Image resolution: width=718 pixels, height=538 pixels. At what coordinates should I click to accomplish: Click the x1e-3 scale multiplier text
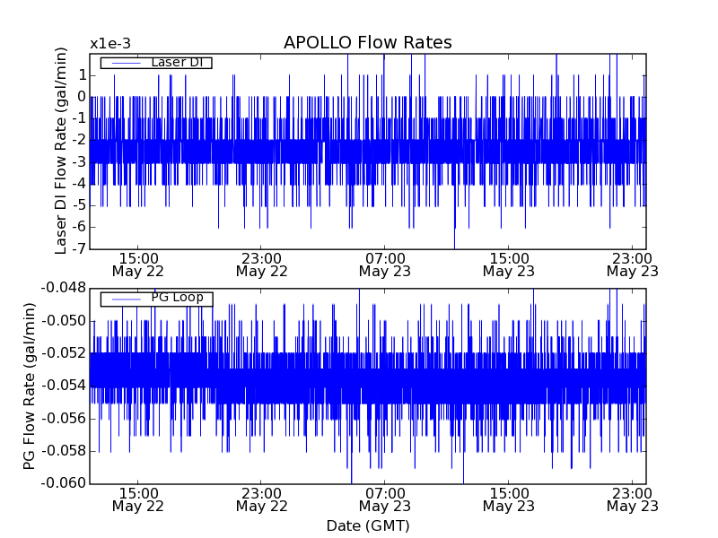[111, 44]
